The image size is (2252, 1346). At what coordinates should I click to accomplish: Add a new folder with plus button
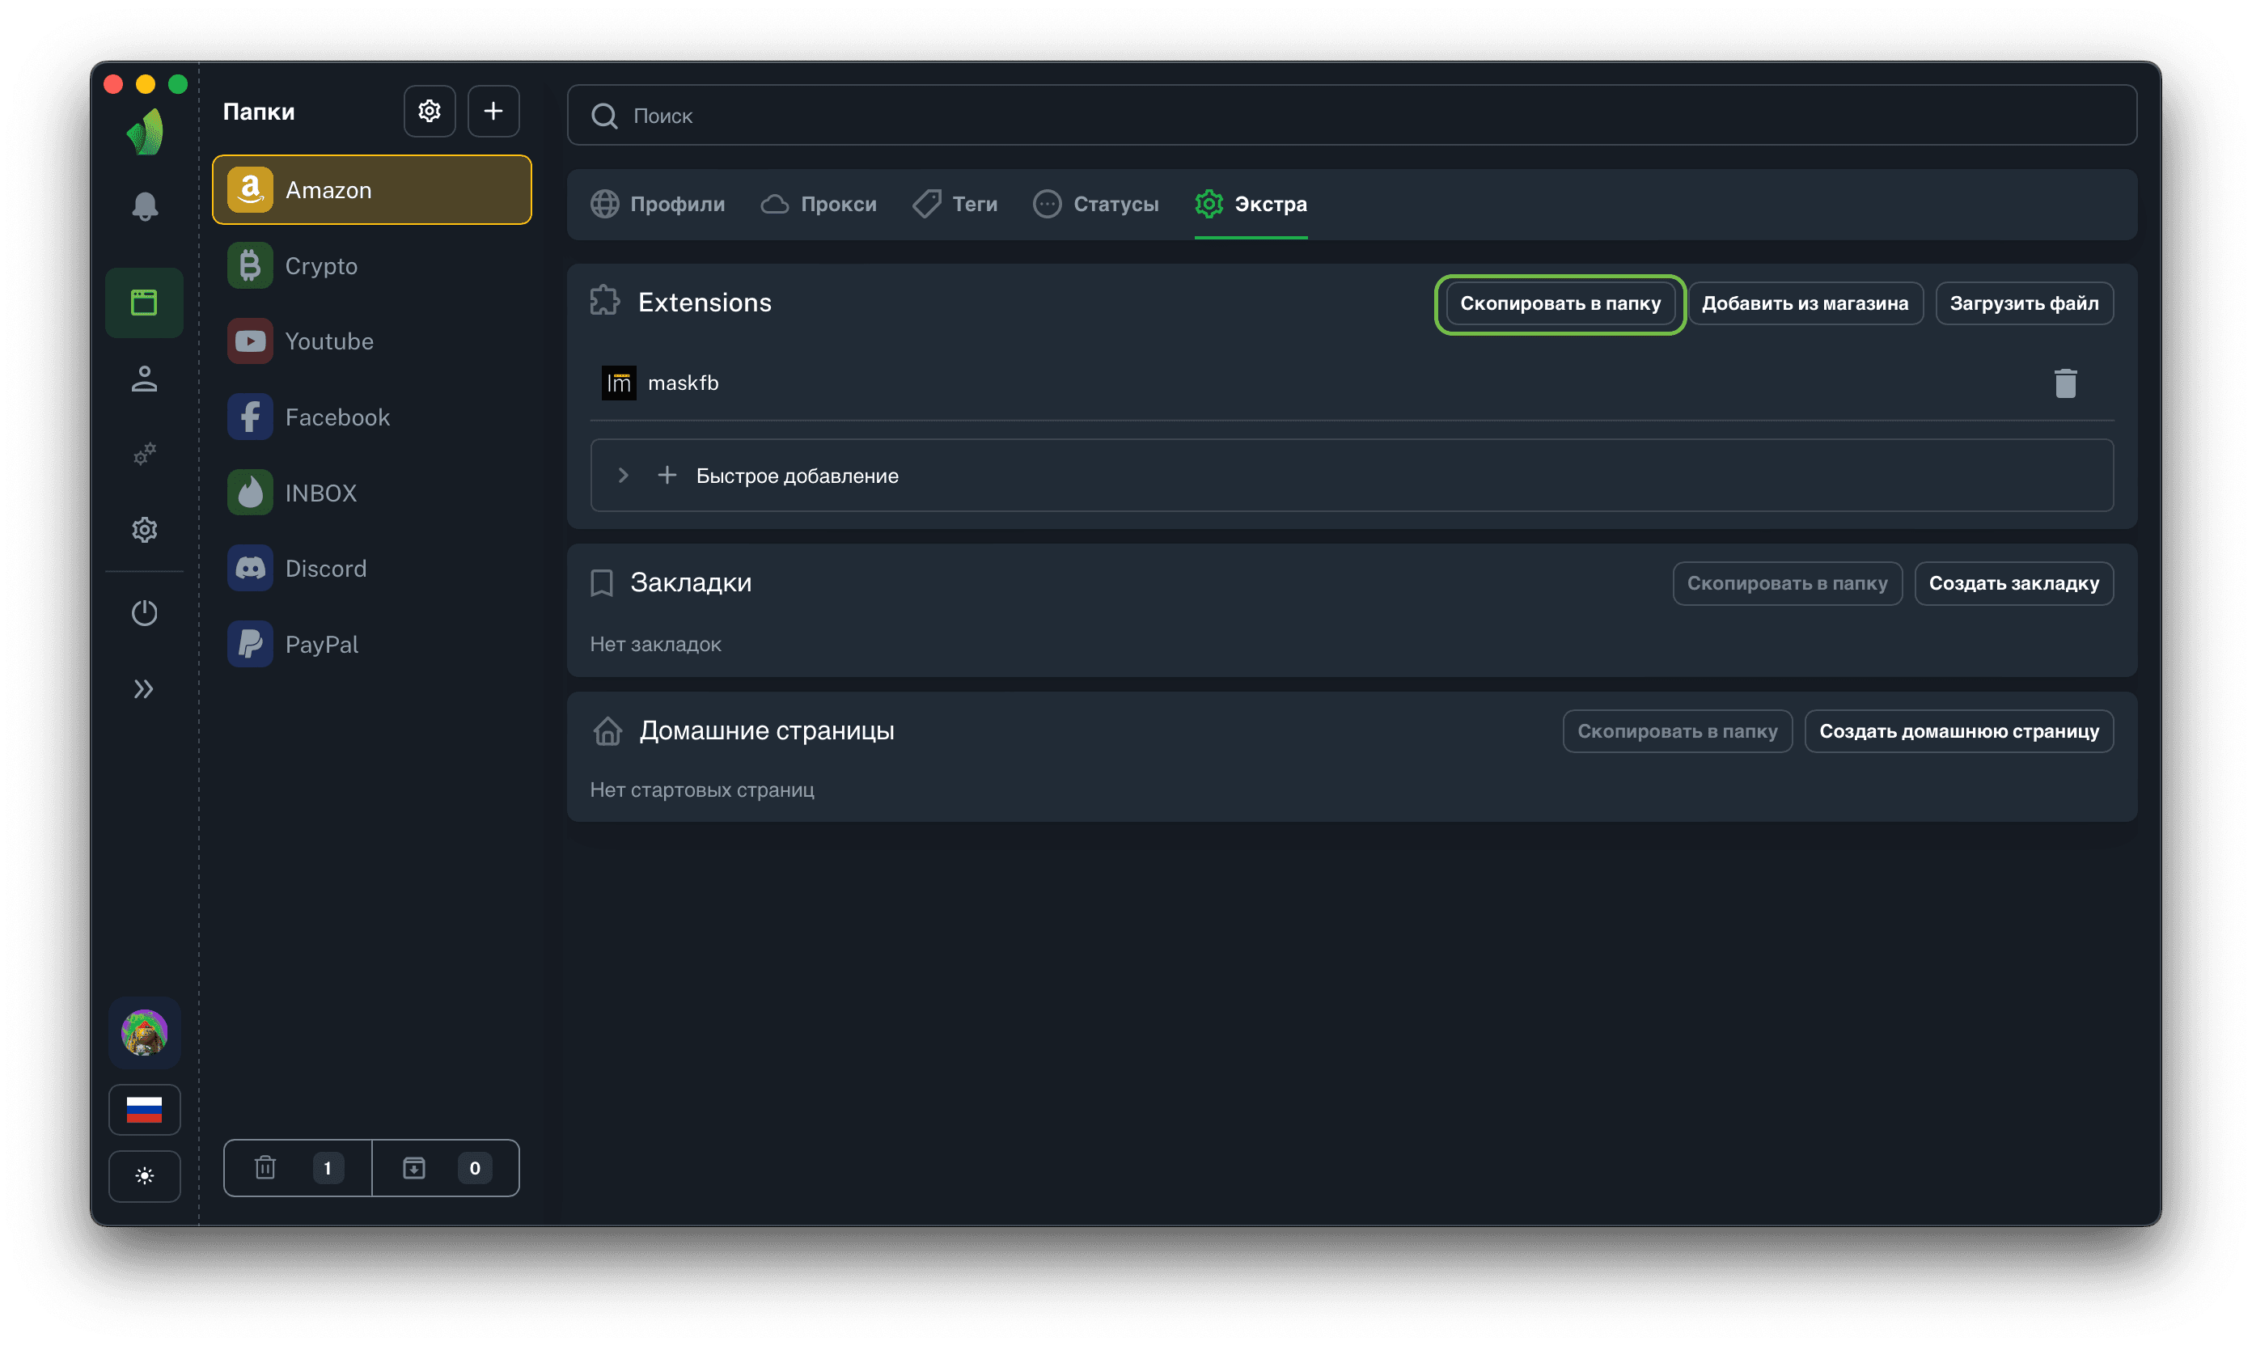tap(493, 112)
